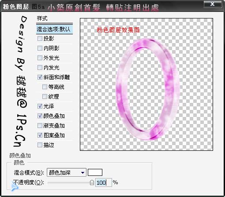Tick the 外发光 outer glow checkbox

pos(40,58)
